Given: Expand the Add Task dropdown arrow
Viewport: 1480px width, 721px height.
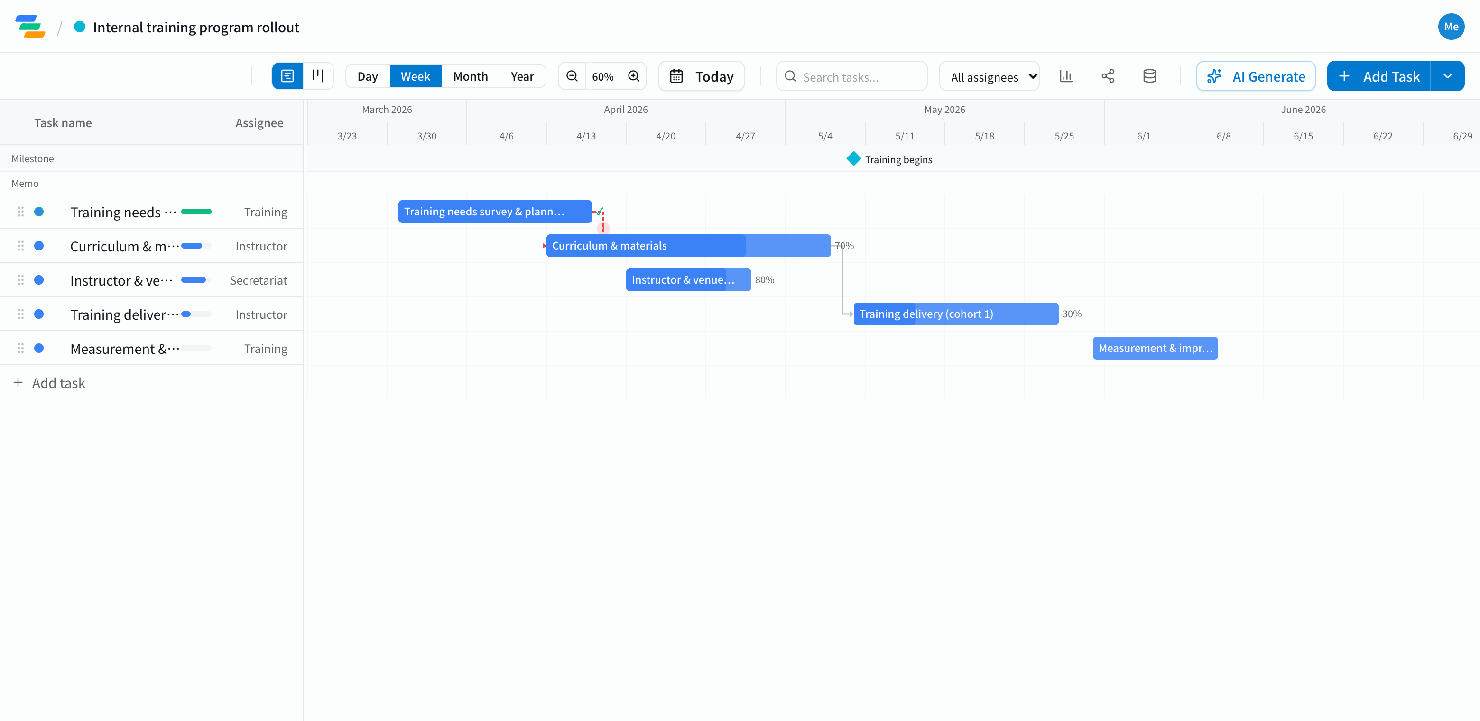Looking at the screenshot, I should click(1448, 76).
